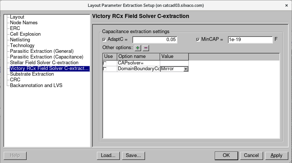Image resolution: width=292 pixels, height=163 pixels.
Task: Toggle the AdaptC checkbox
Action: coord(104,40)
